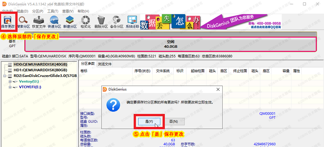Switch to Partition Parameters (分区参数) tab
This screenshot has width=324, height=147.
pyautogui.click(x=87, y=64)
